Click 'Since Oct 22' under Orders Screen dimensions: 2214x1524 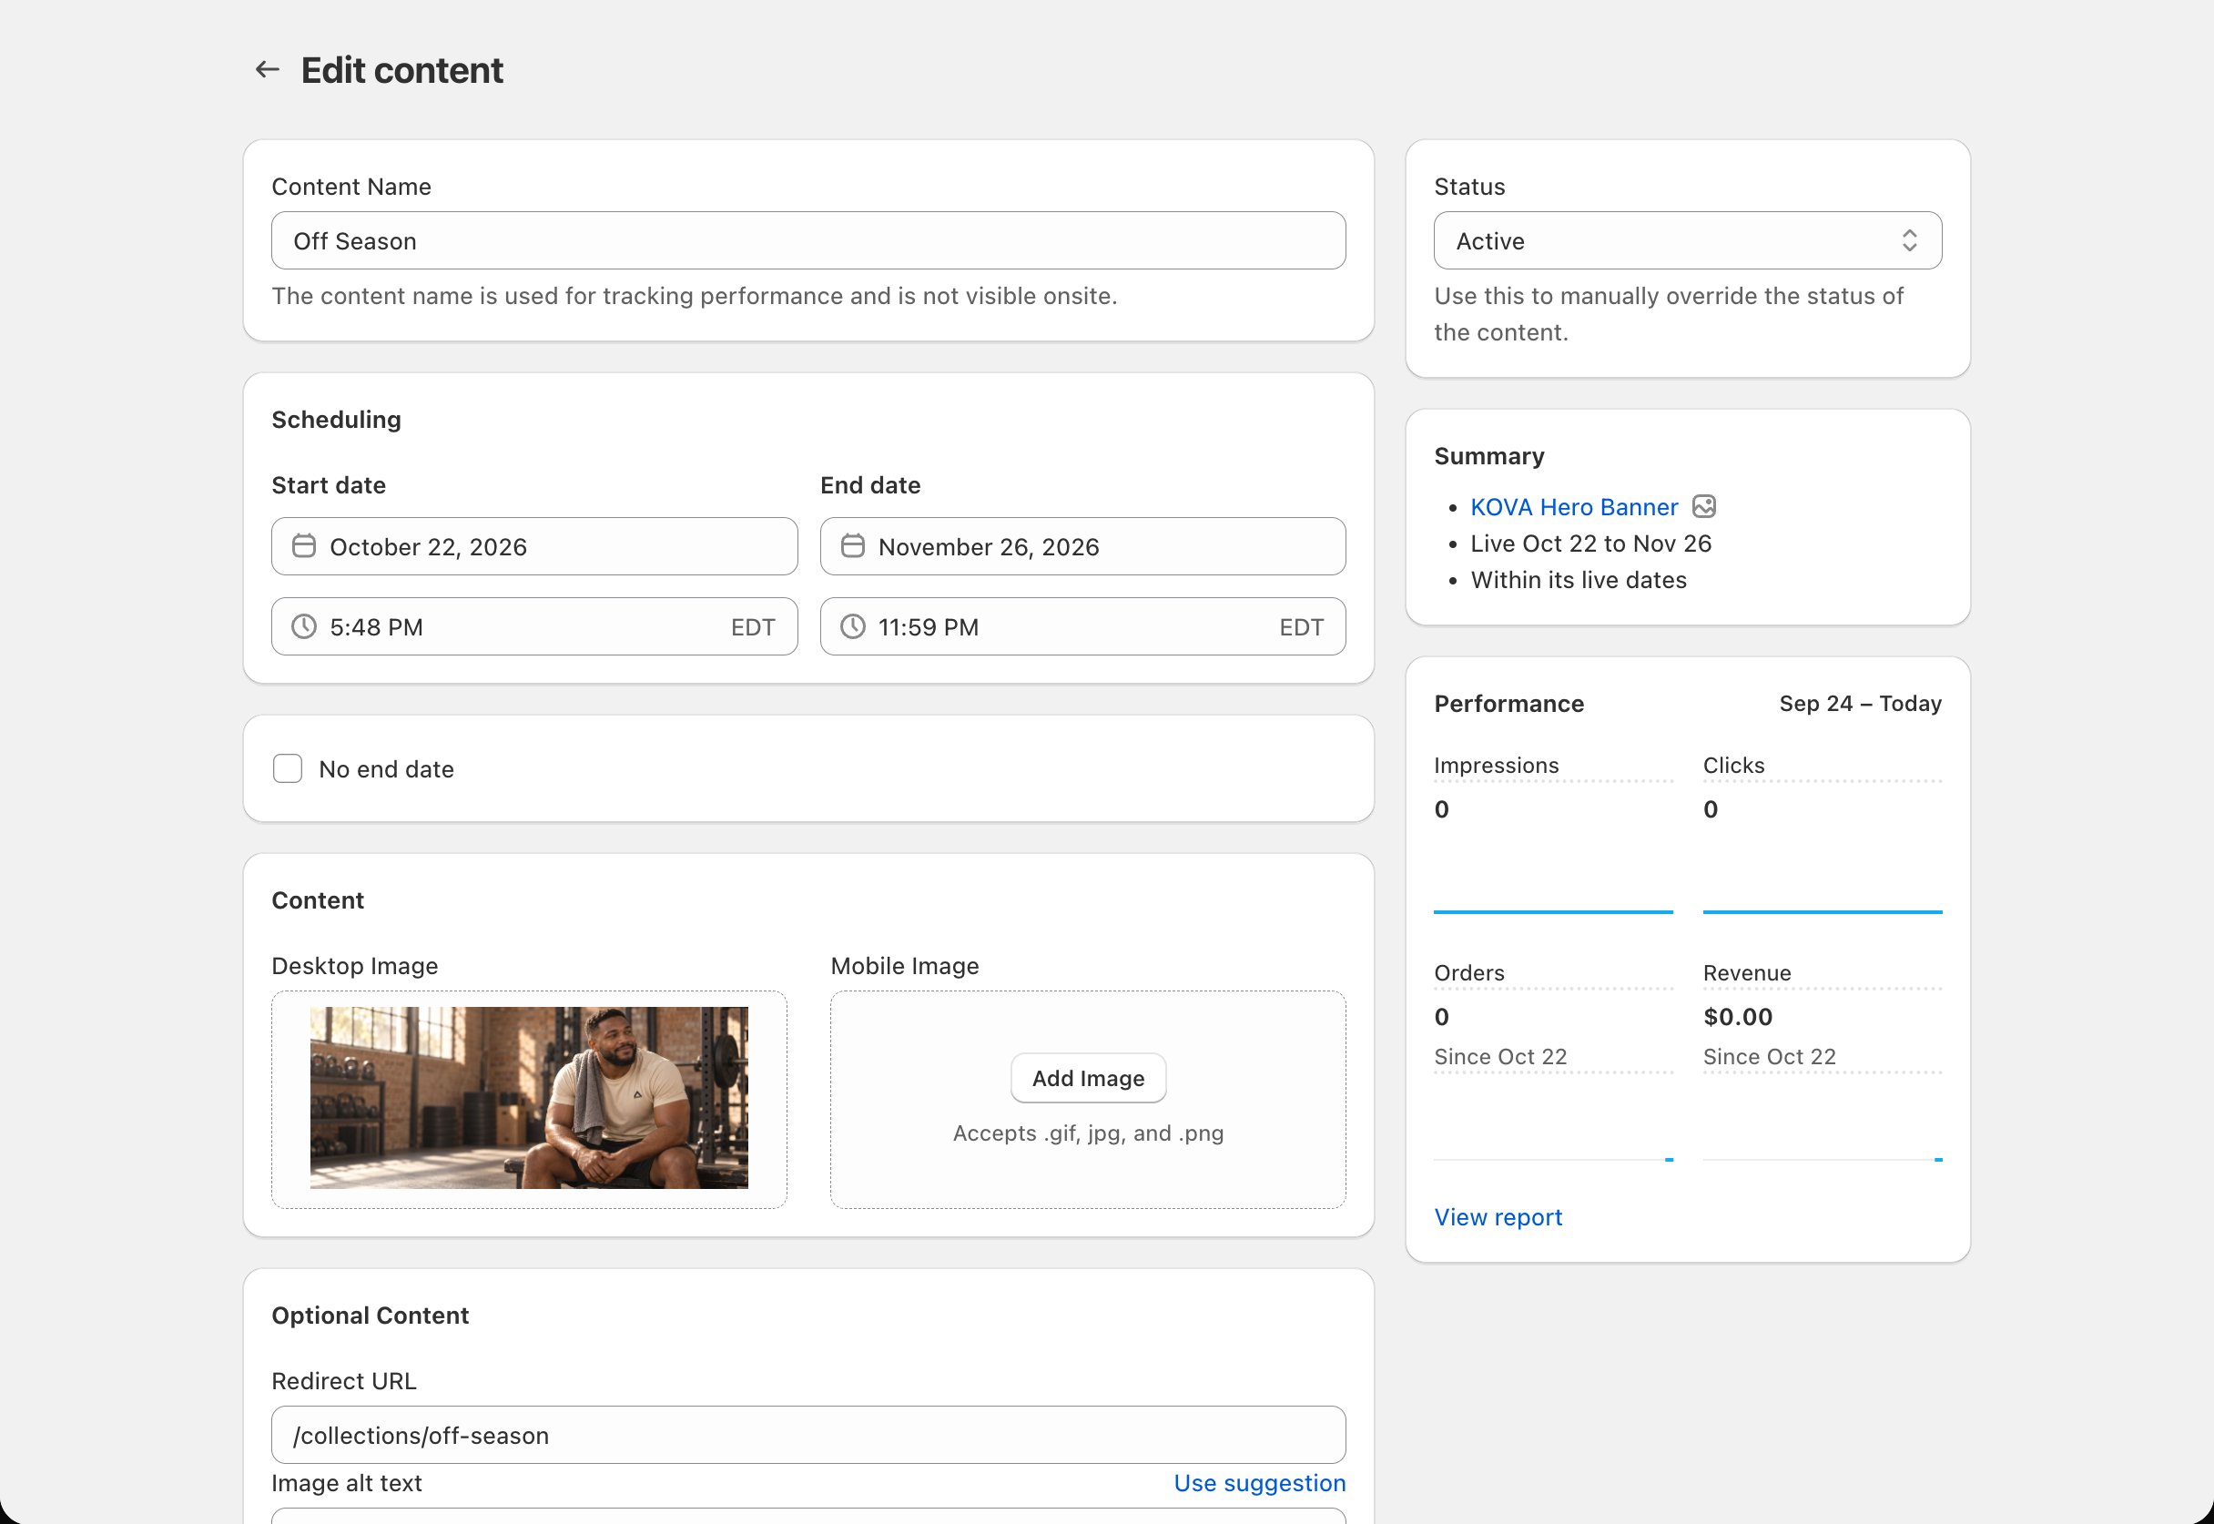pos(1500,1057)
